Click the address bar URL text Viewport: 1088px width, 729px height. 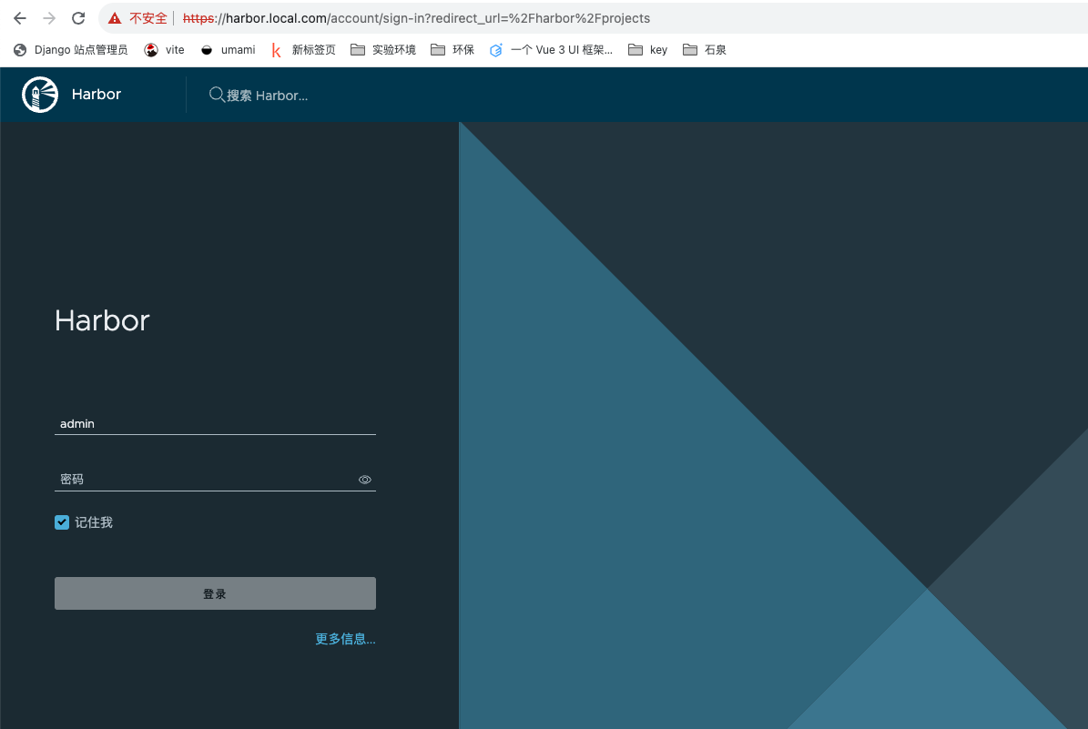pyautogui.click(x=416, y=19)
